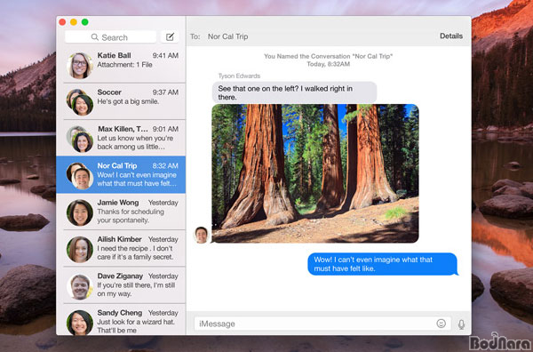Compose a new message with pencil icon
The width and height of the screenshot is (533, 352).
[x=170, y=36]
